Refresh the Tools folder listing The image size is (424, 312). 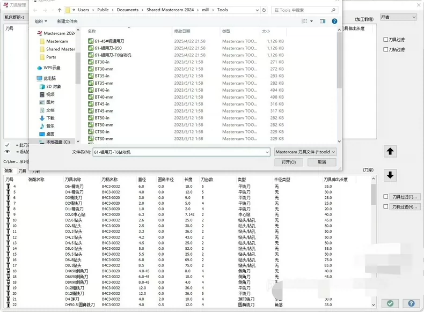264,10
